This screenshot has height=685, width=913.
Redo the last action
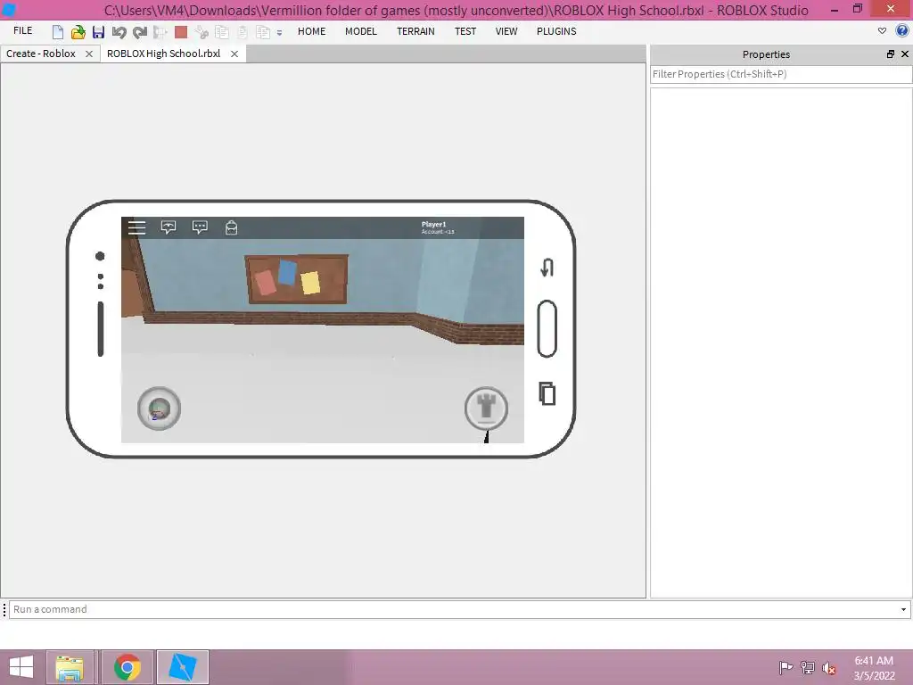coord(140,32)
